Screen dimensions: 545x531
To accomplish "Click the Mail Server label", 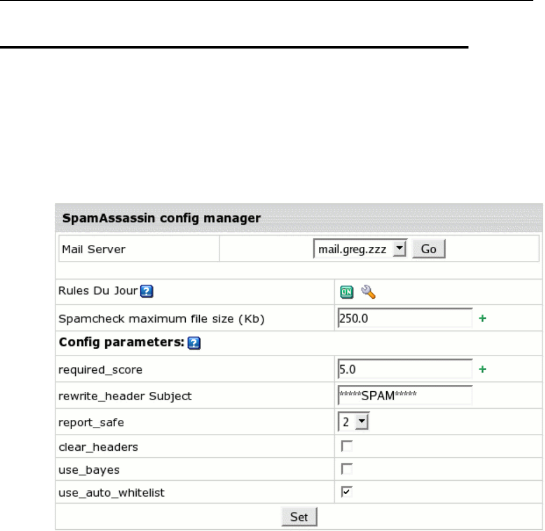I will pyautogui.click(x=93, y=249).
